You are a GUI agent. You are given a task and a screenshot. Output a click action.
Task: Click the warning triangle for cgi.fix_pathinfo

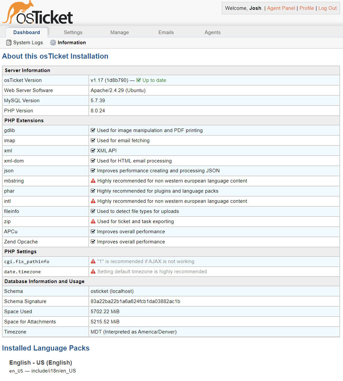point(93,261)
